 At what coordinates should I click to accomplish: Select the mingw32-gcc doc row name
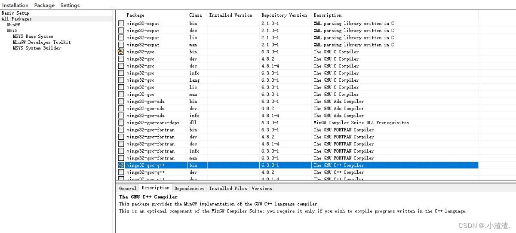point(140,66)
